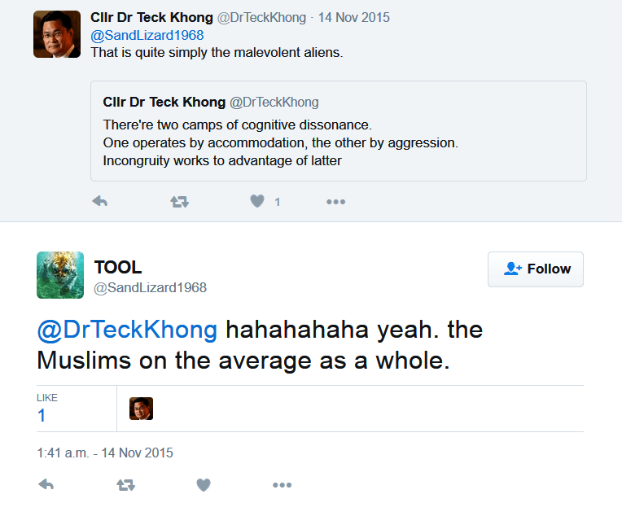Reply to the TOOL tweet
Screen dimensions: 622x516
point(46,485)
